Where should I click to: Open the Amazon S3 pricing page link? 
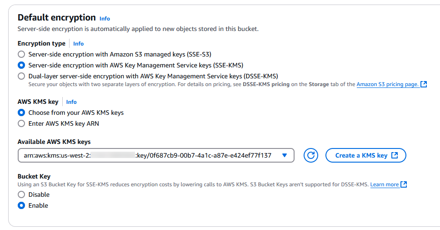[x=387, y=84]
